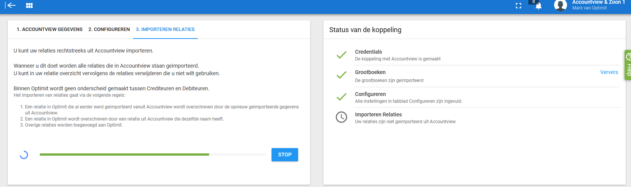Click 'Alle instellingen in tabblad Configureren' text
This screenshot has height=187, width=631.
pos(408,101)
